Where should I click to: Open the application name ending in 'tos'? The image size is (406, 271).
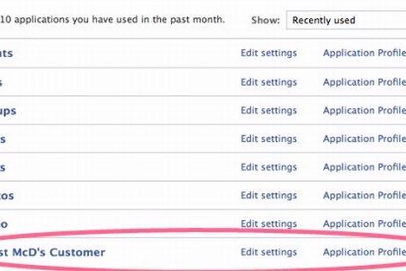pyautogui.click(x=7, y=196)
